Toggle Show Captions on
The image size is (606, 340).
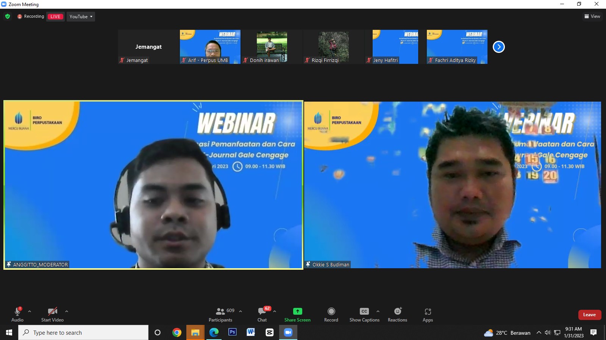coord(364,314)
